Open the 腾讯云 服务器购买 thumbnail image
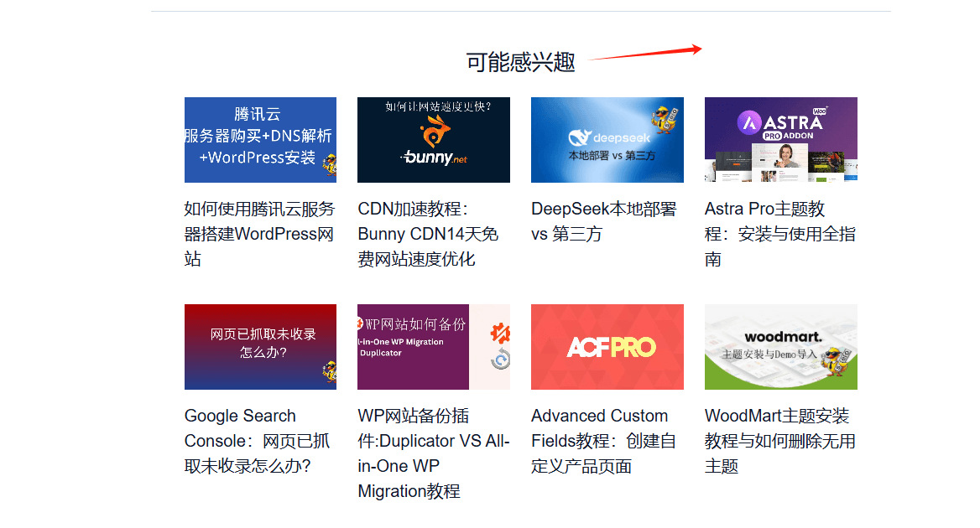 [260, 140]
